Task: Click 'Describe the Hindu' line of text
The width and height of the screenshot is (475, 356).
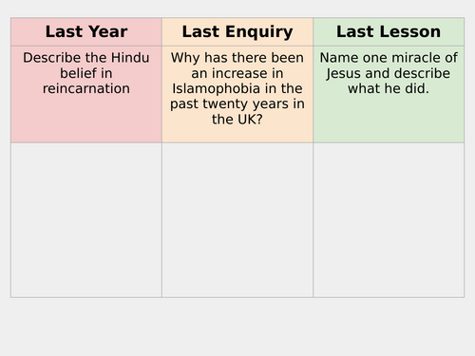Action: click(86, 58)
